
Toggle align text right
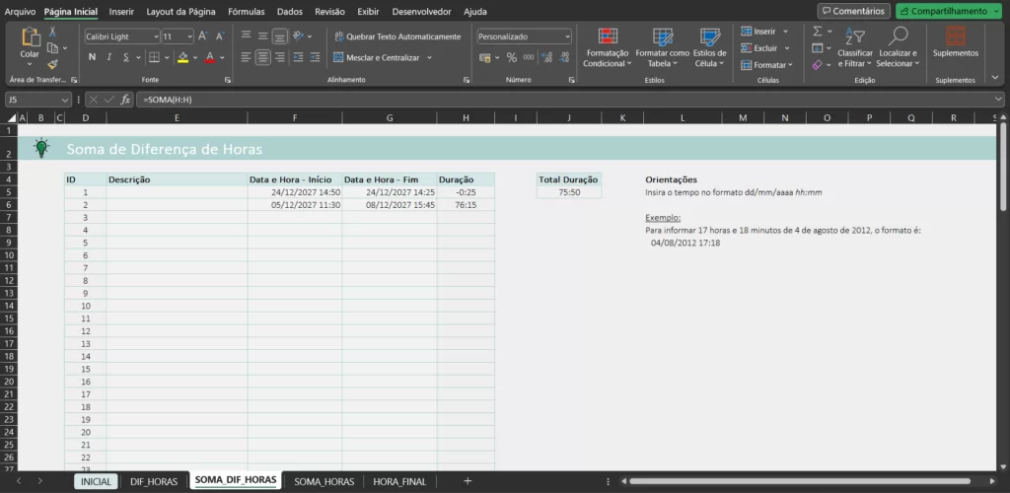click(279, 57)
